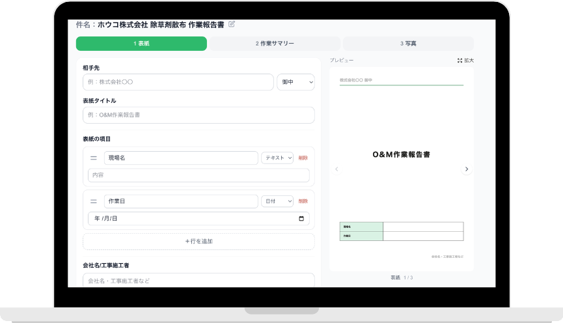Go to the previous preview page arrow
563x323 pixels.
pos(336,169)
